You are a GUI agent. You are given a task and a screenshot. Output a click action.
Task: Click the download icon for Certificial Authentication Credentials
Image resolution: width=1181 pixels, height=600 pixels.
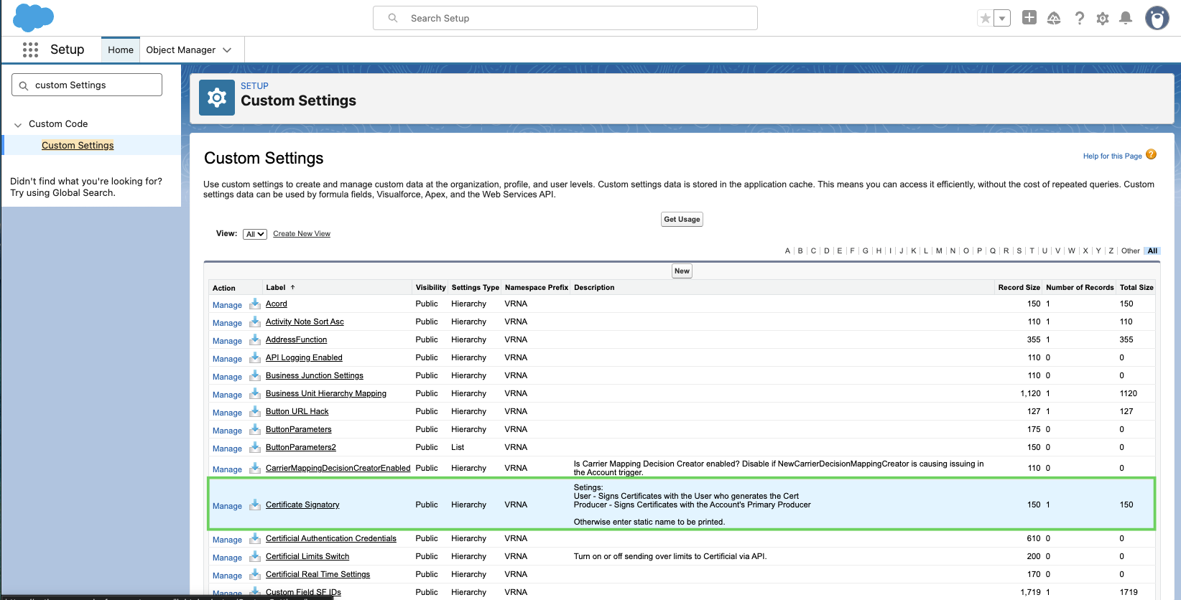coord(255,538)
